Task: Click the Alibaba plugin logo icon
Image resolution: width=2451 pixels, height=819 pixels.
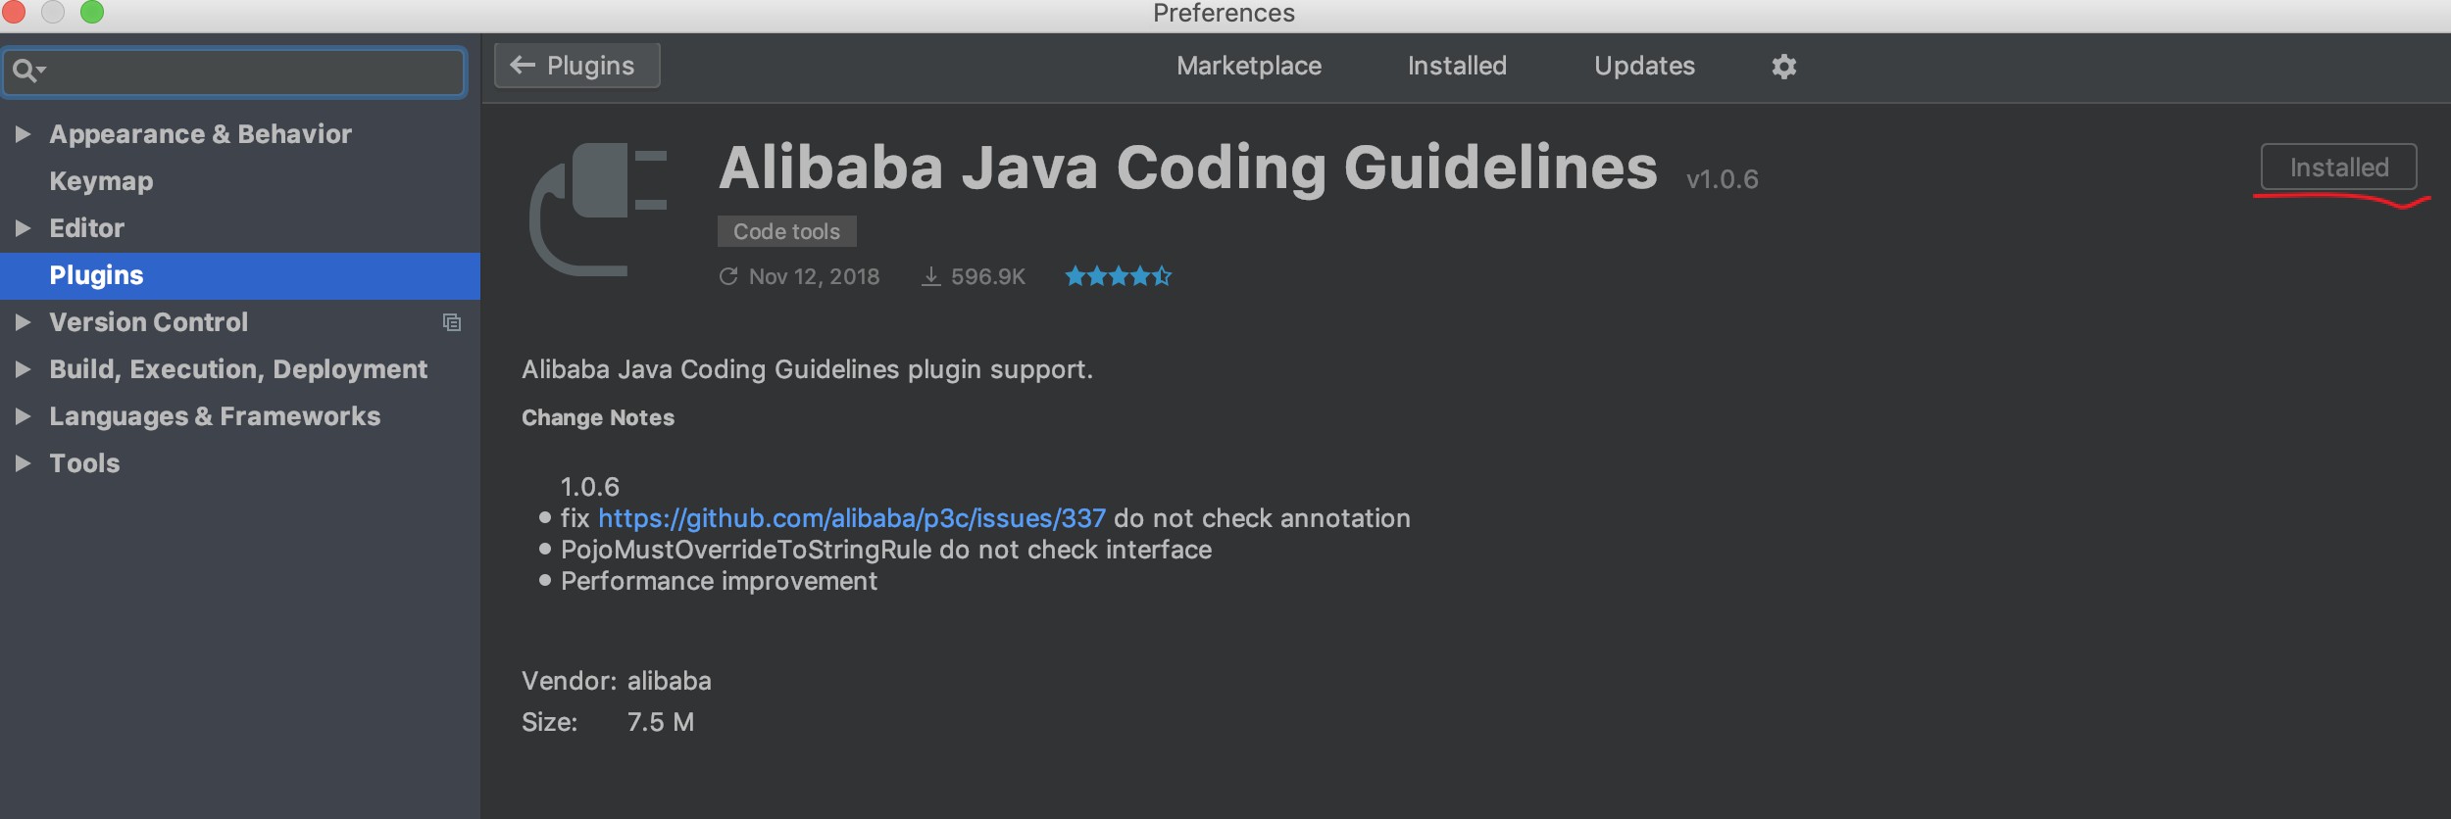Action: pos(599,209)
